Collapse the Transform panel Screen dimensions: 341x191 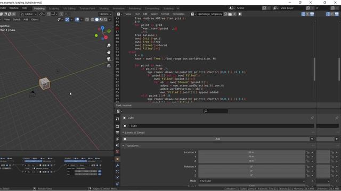(x=123, y=146)
